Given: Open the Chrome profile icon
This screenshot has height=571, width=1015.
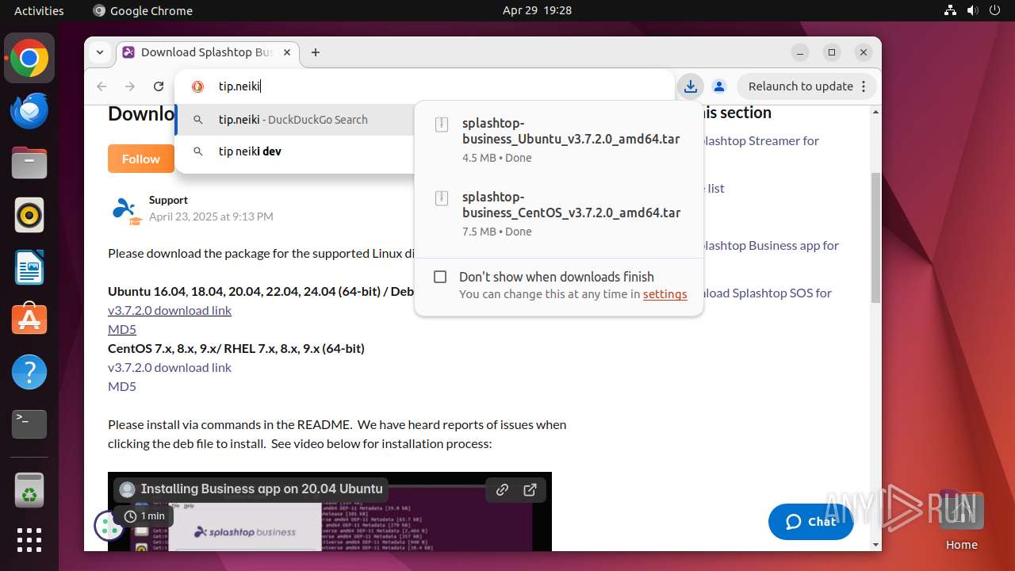Looking at the screenshot, I should tap(719, 86).
